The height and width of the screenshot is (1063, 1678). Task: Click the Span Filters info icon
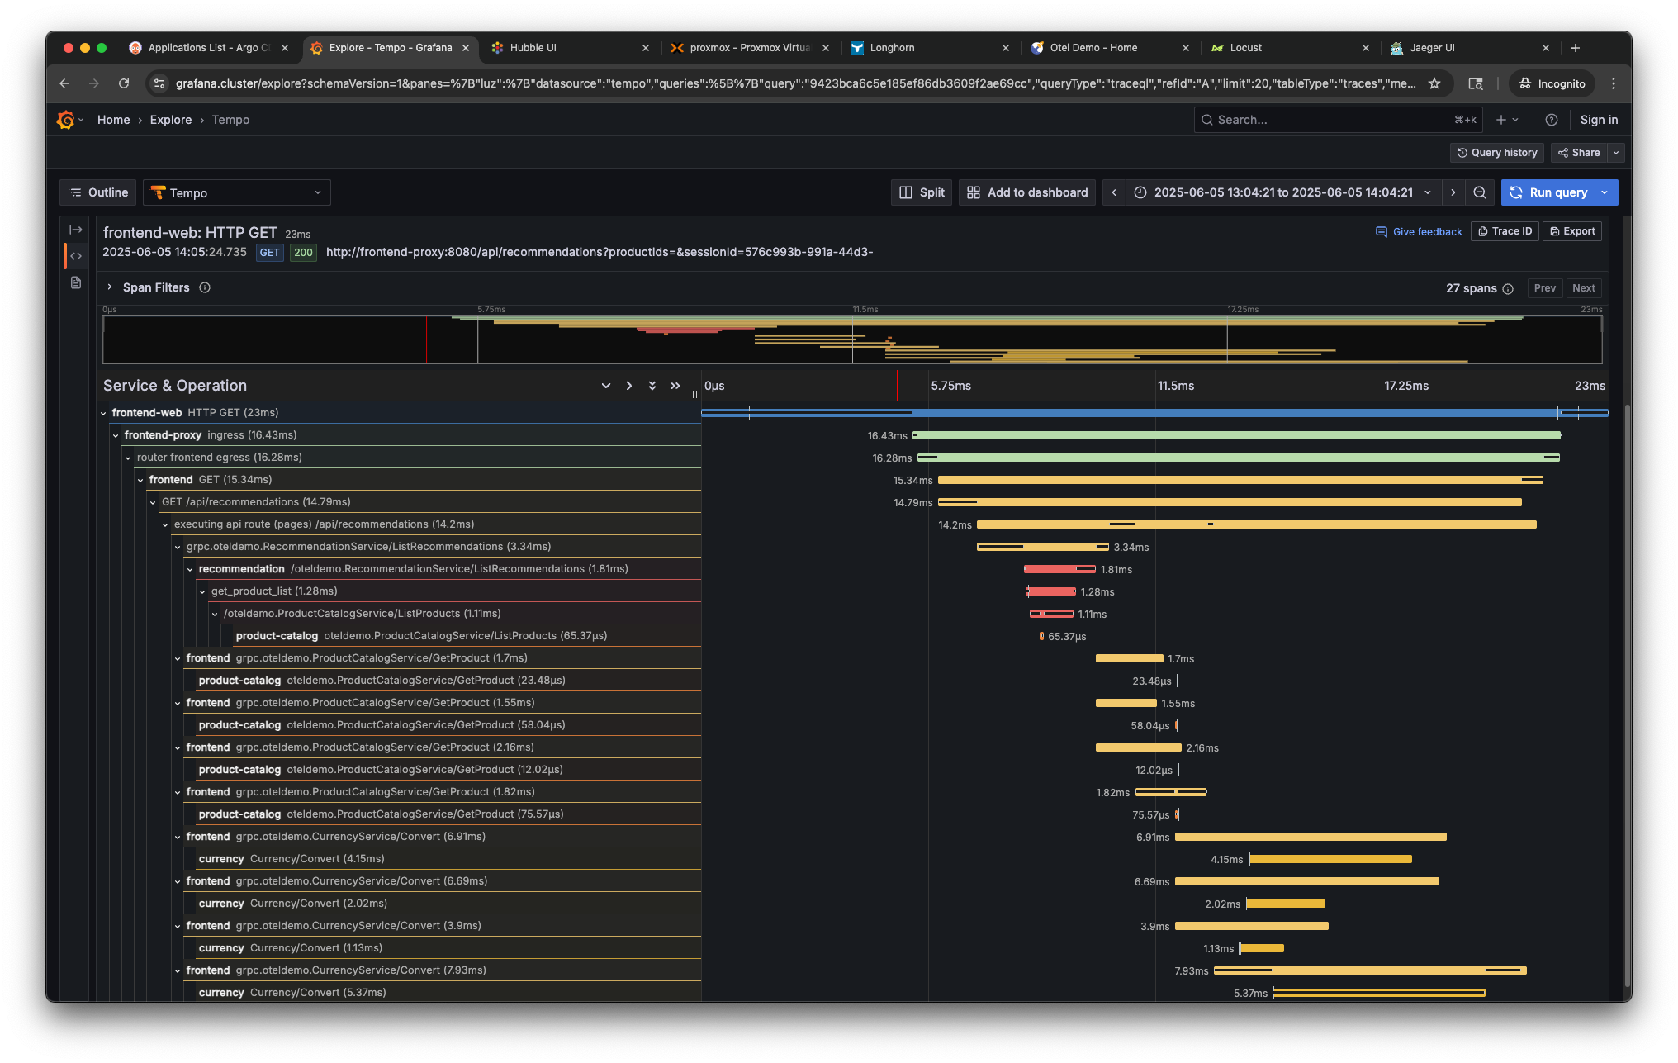click(x=205, y=287)
